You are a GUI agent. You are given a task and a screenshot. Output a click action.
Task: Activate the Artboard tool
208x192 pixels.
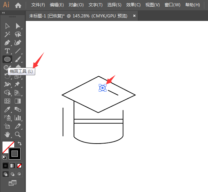pos(7,126)
